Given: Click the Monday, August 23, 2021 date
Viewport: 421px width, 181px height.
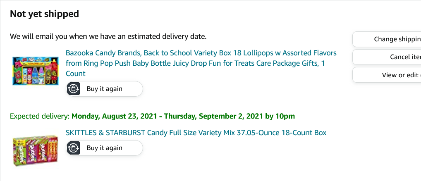Looking at the screenshot, I should [113, 116].
